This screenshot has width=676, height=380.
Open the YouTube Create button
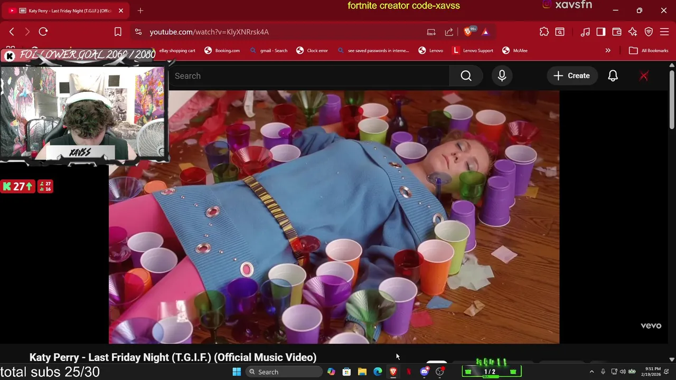pos(572,76)
